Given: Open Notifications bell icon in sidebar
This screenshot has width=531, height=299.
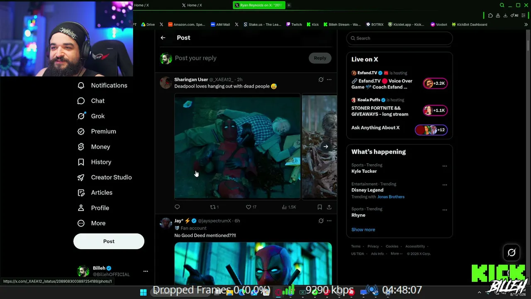Looking at the screenshot, I should tap(81, 86).
